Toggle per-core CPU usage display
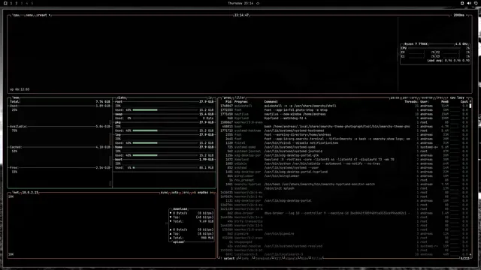Screen dimensions: 481x270 [x=410, y=97]
